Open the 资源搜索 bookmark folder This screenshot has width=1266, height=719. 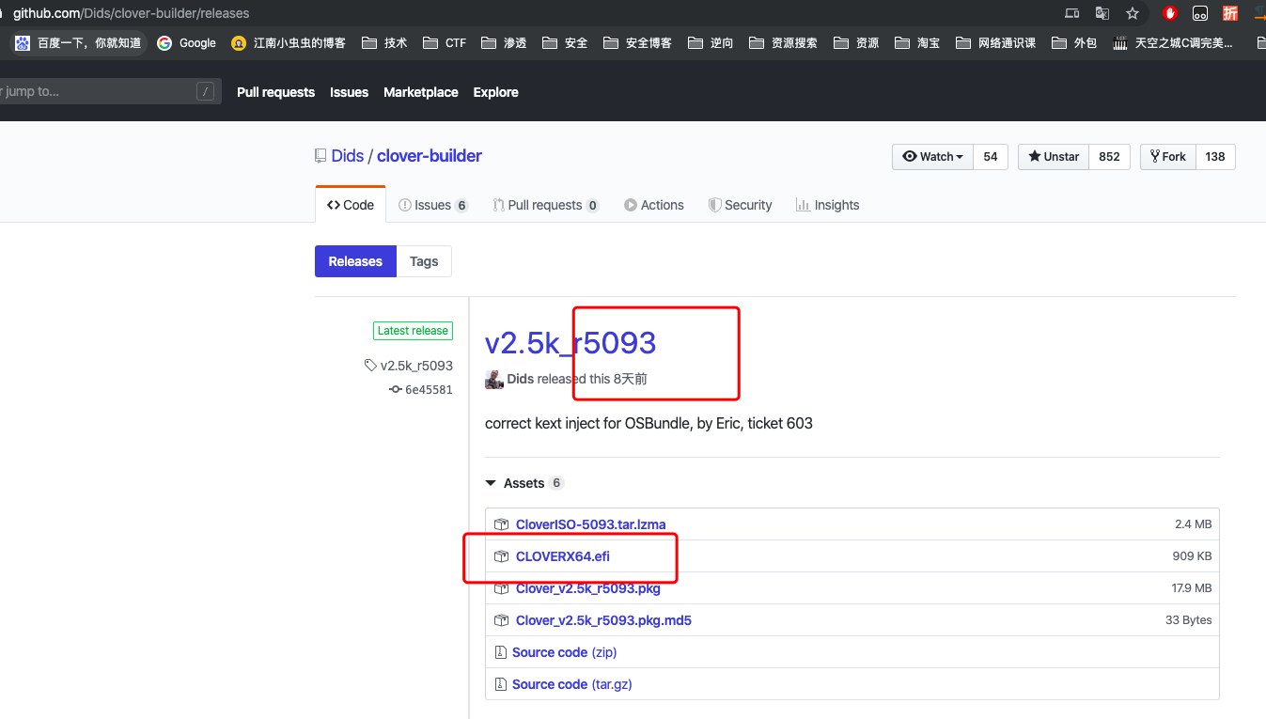[x=783, y=42]
